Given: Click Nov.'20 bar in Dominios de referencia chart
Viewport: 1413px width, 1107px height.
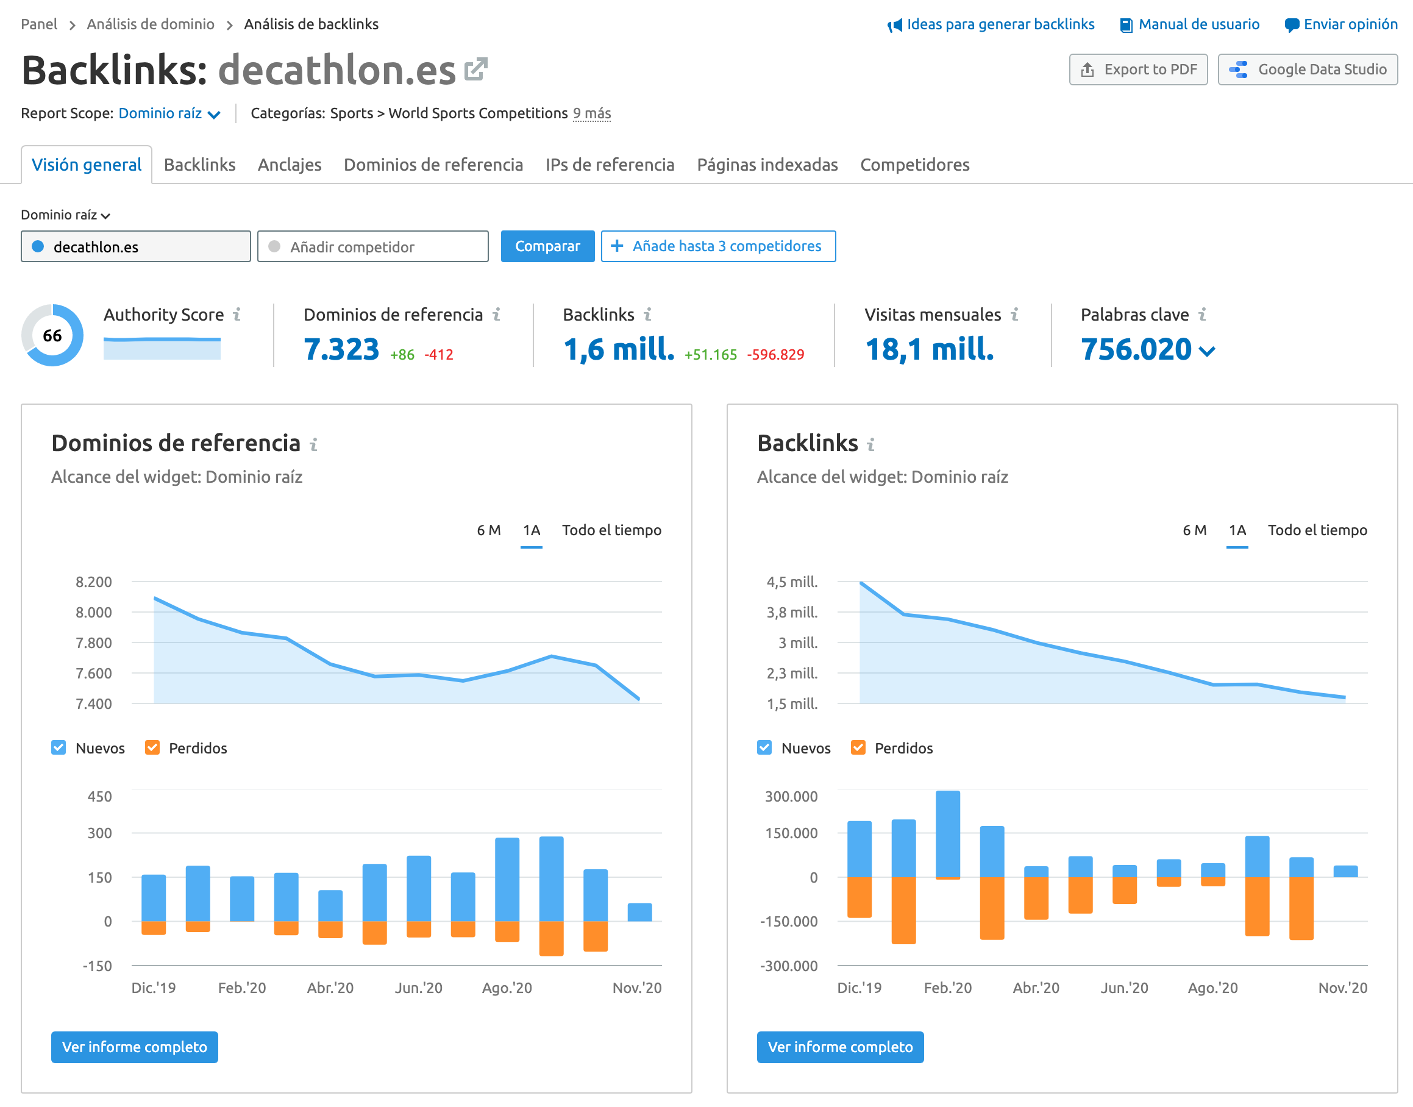Looking at the screenshot, I should 639,912.
